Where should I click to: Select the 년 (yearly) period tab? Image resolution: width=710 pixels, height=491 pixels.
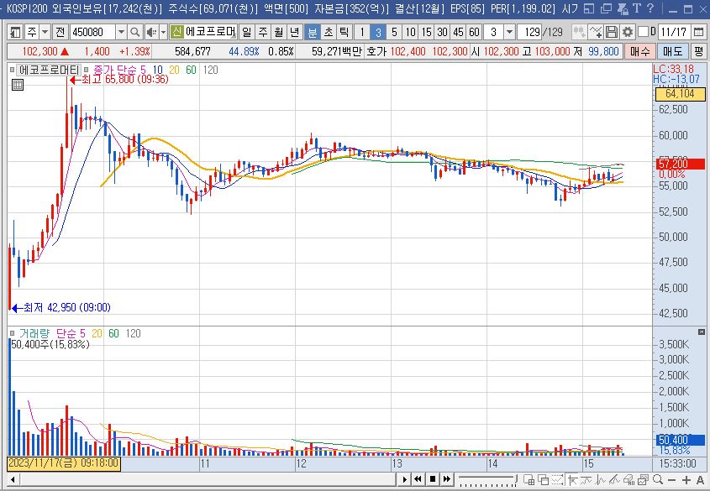tap(294, 32)
